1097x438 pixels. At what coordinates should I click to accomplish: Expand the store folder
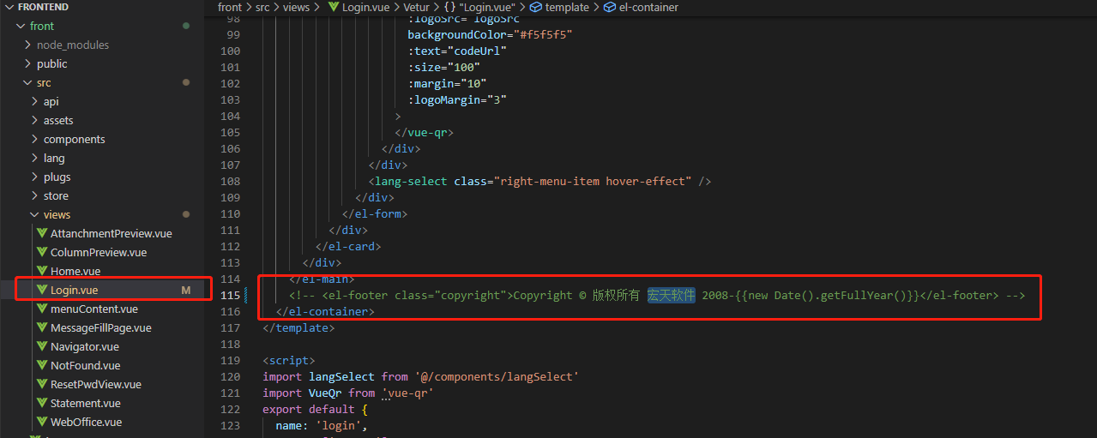coord(34,195)
